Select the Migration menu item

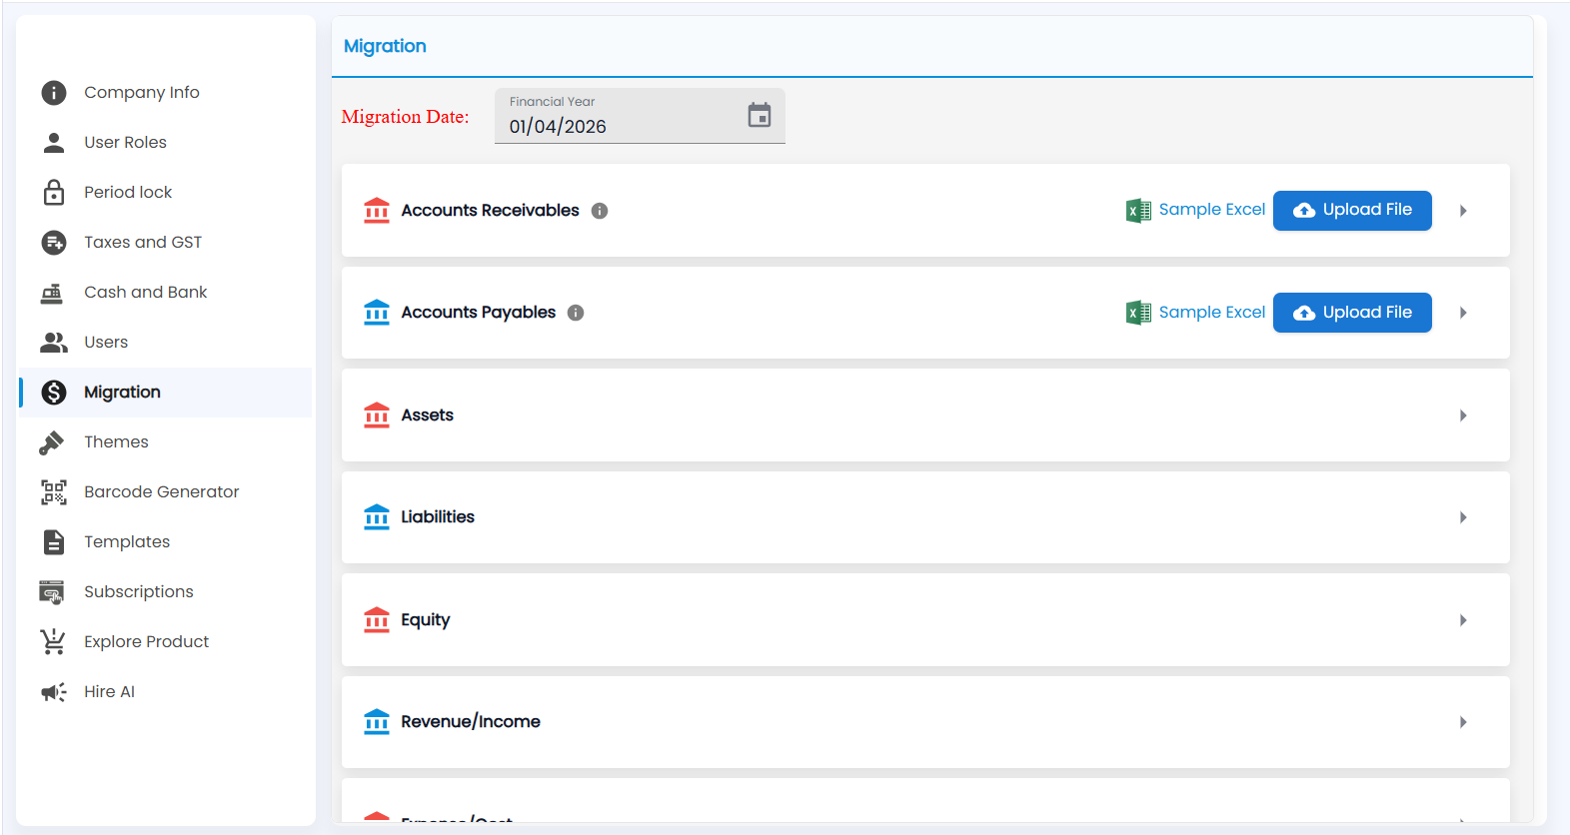[166, 393]
